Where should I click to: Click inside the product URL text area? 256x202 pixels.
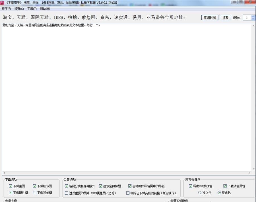pos(127,97)
